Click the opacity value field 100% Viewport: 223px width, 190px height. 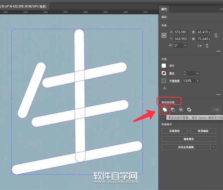[189, 81]
